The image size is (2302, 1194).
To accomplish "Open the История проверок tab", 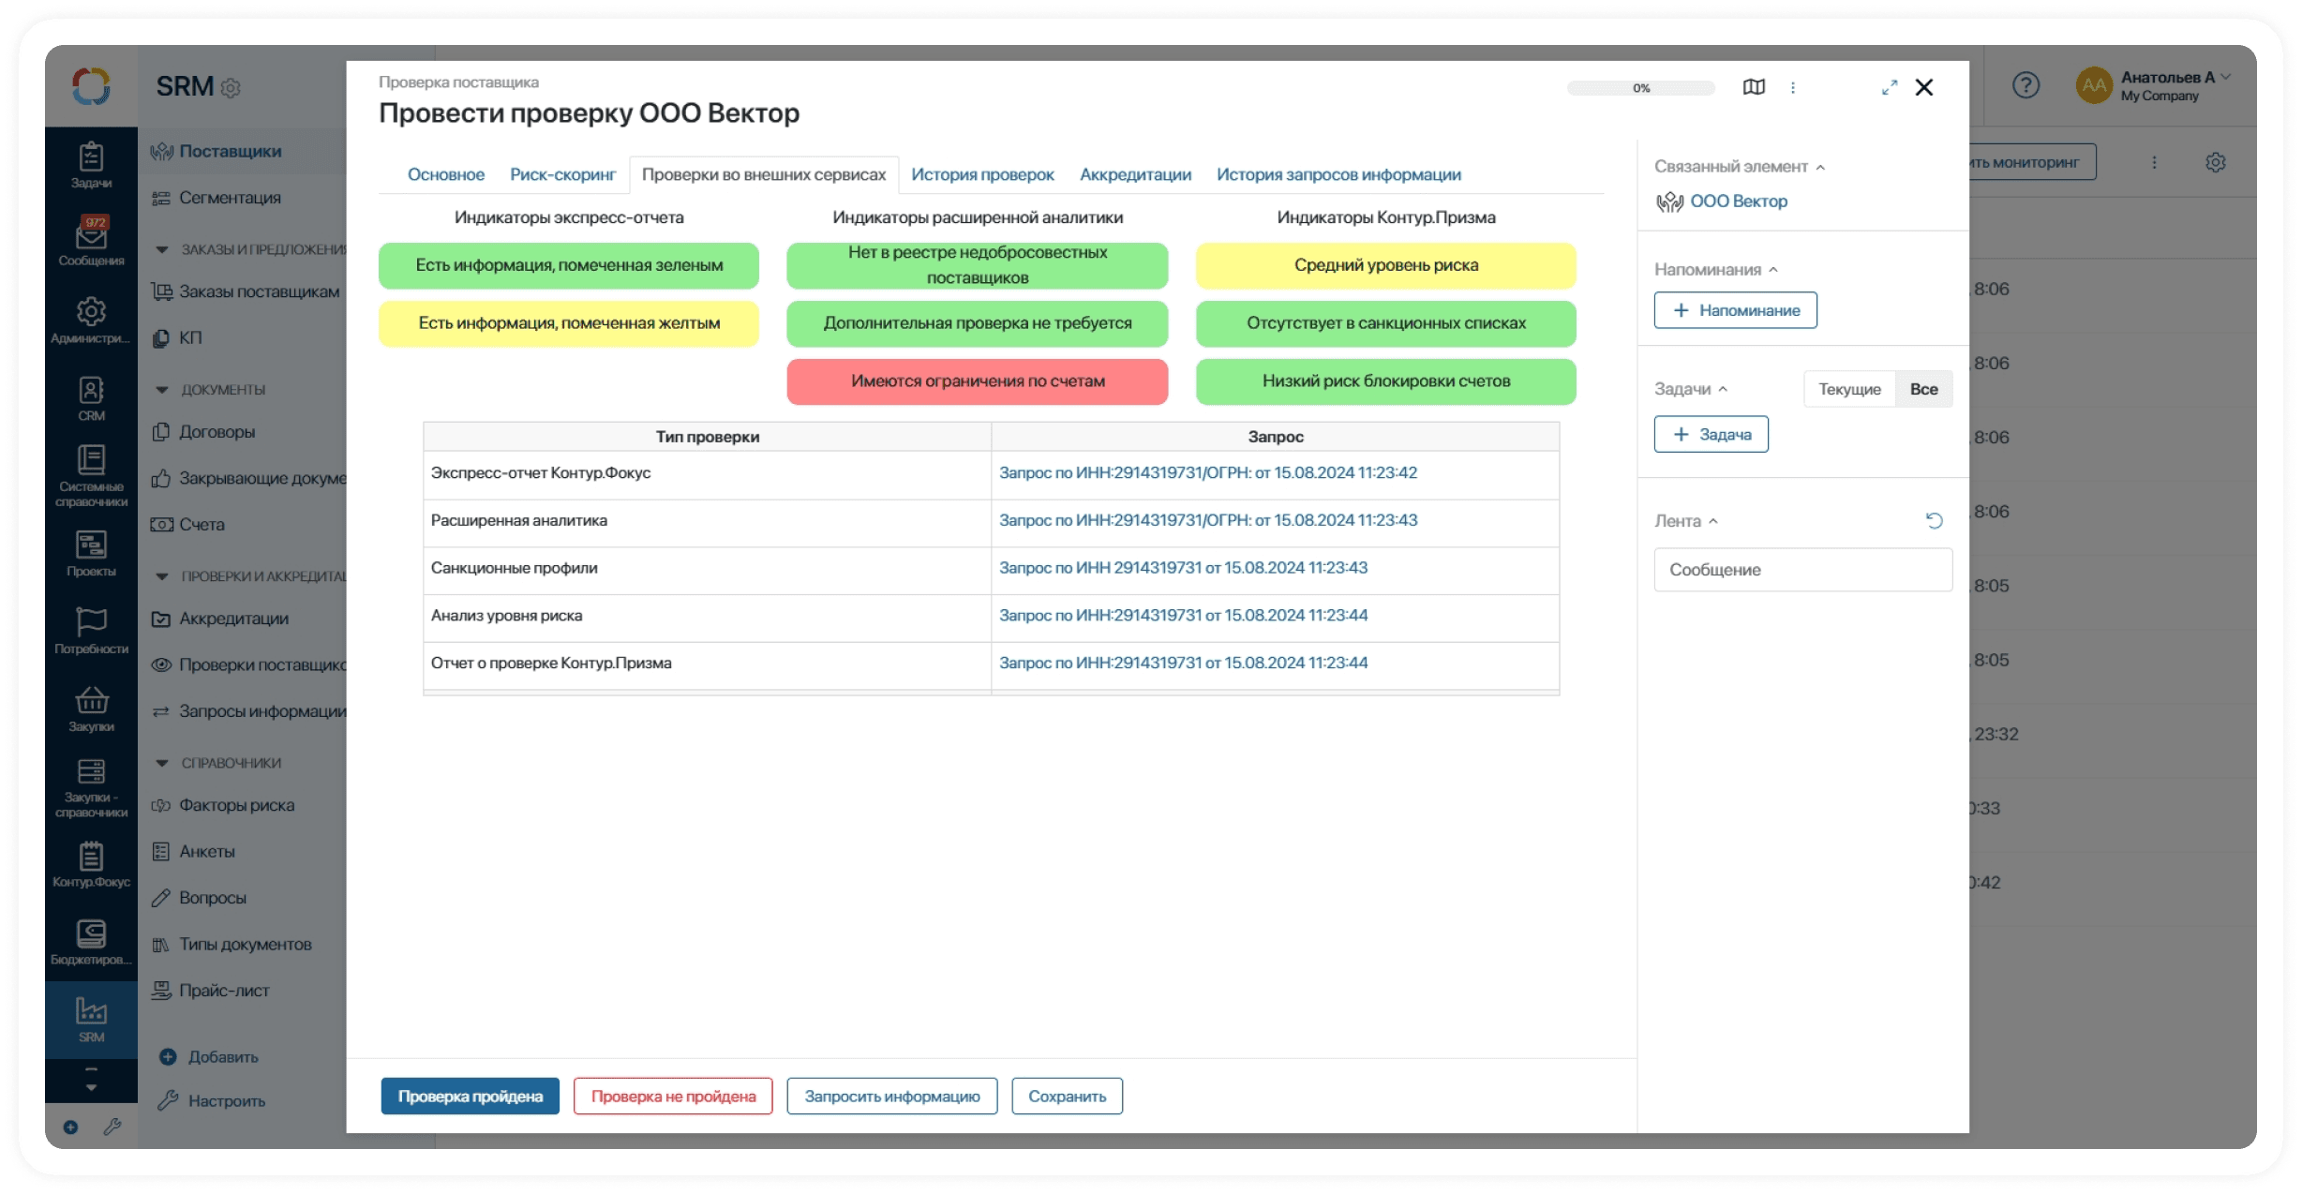I will [982, 174].
